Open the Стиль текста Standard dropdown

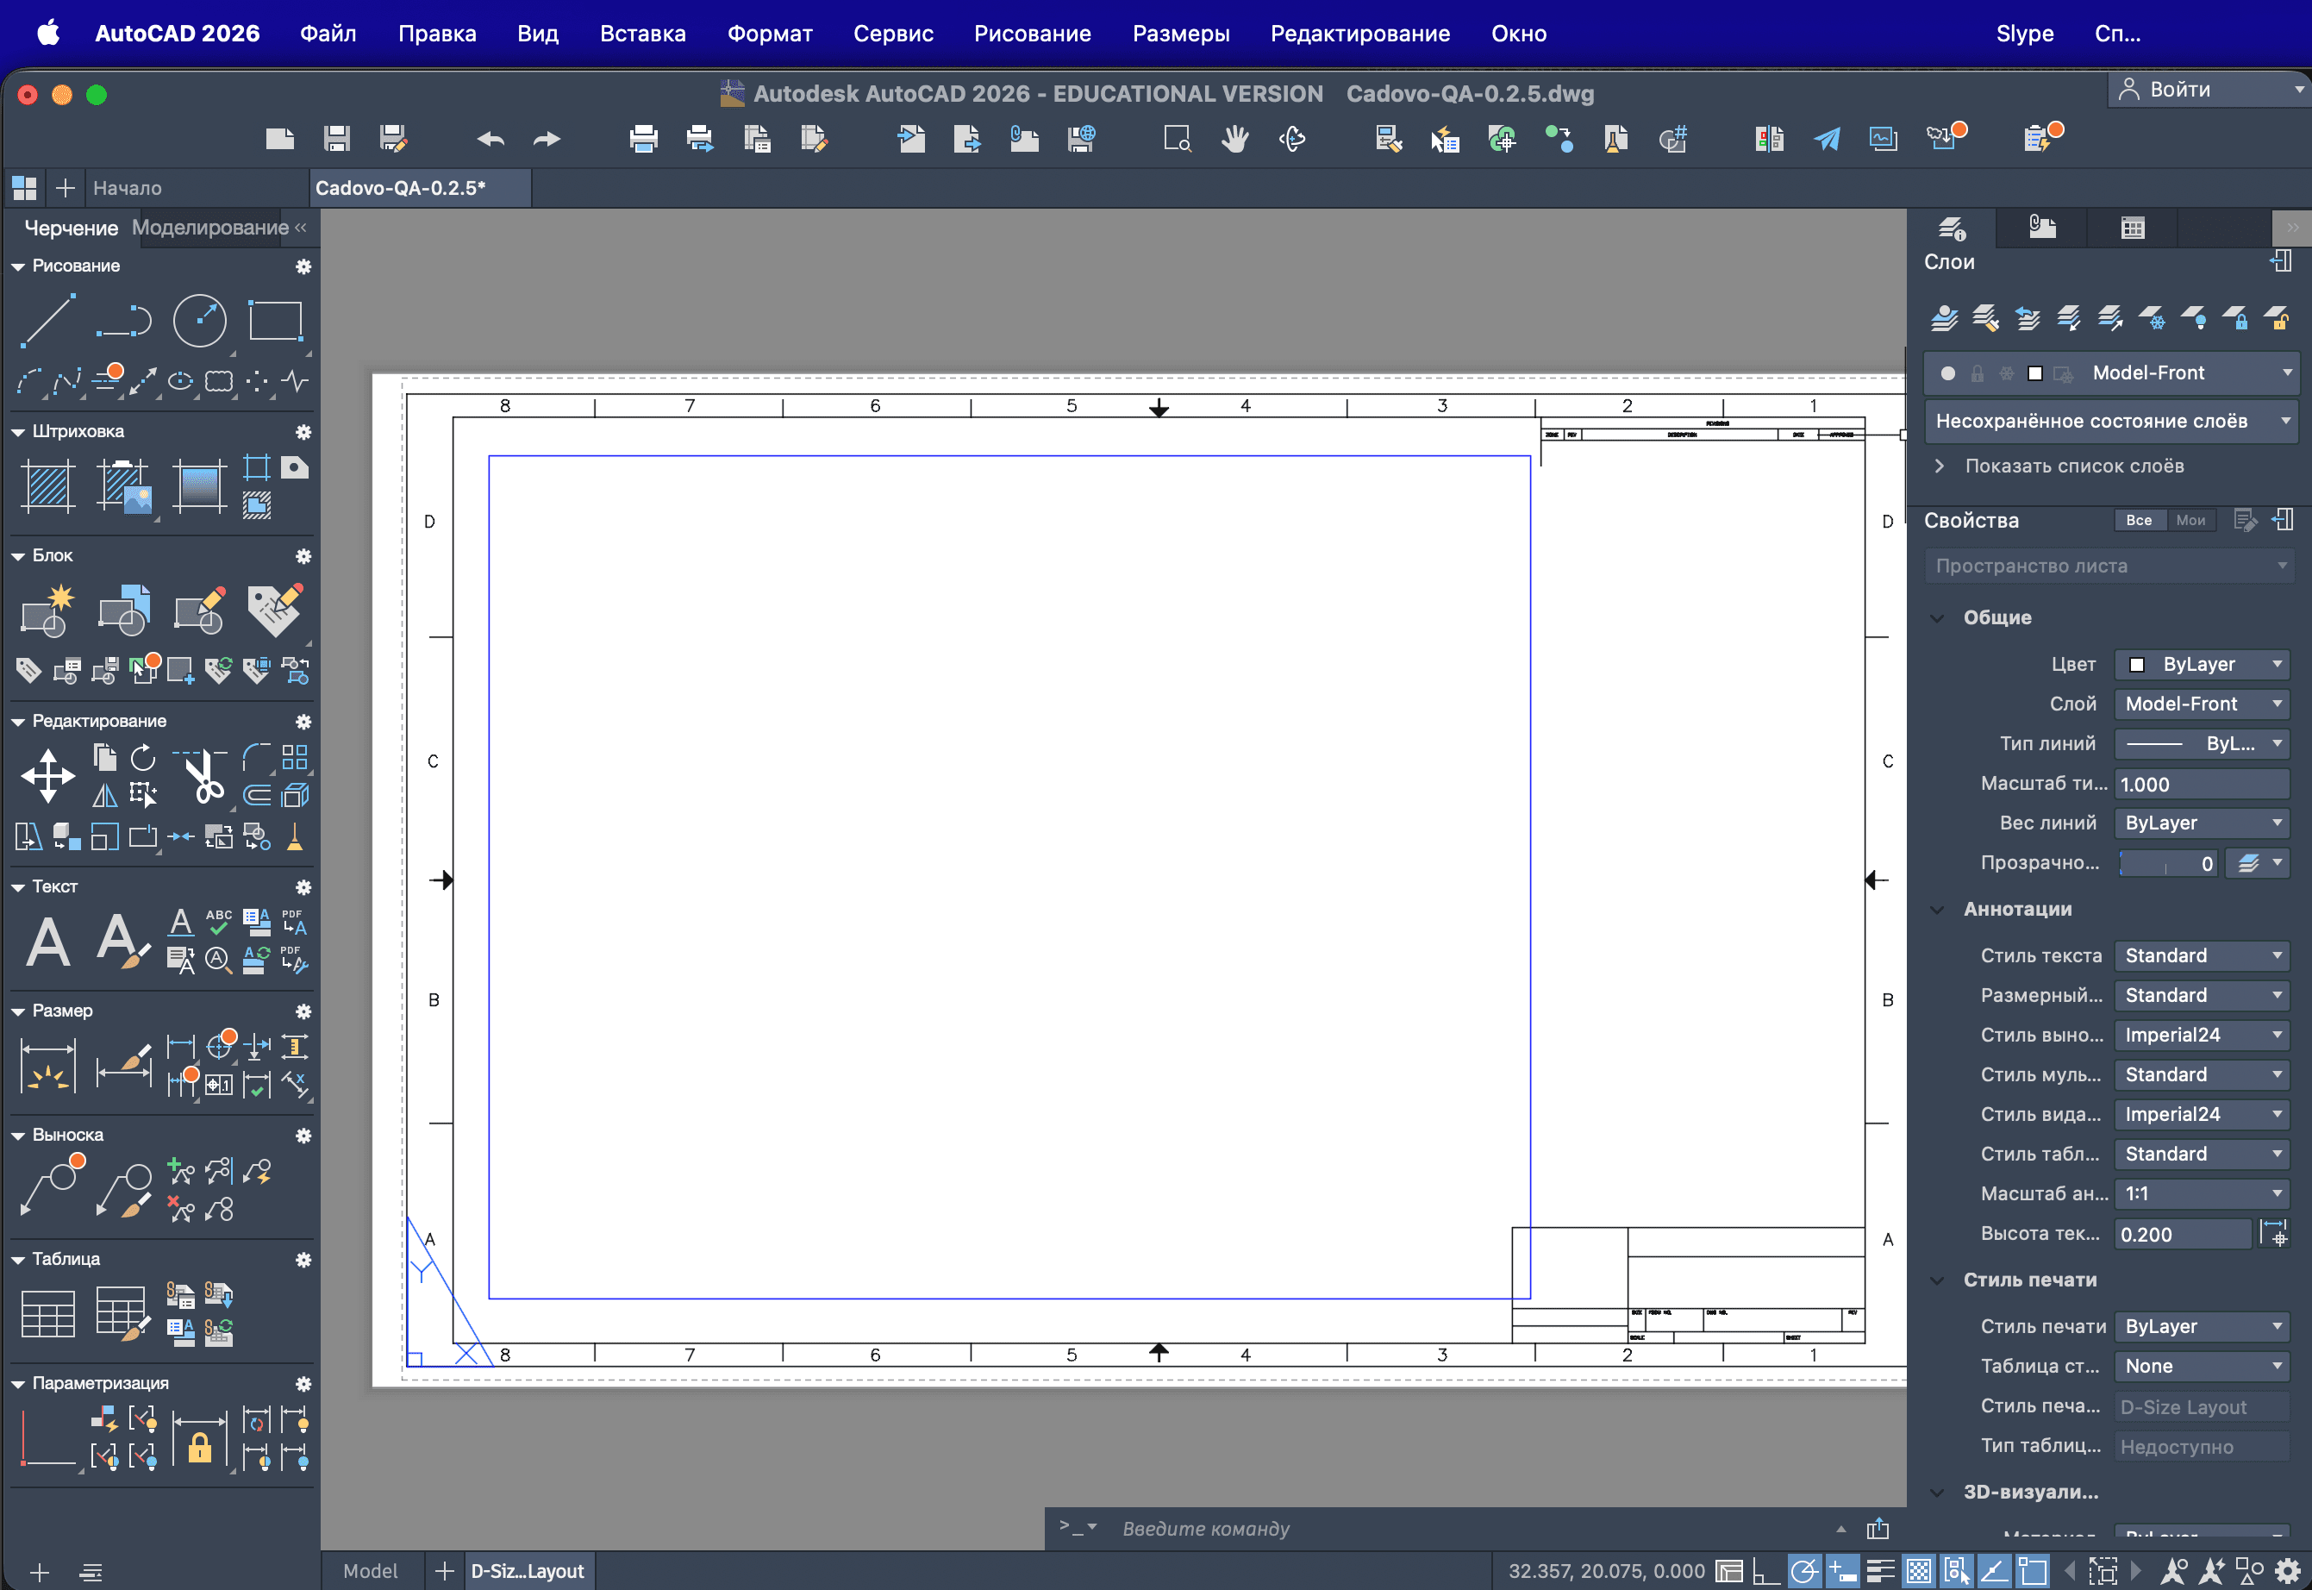[2202, 955]
